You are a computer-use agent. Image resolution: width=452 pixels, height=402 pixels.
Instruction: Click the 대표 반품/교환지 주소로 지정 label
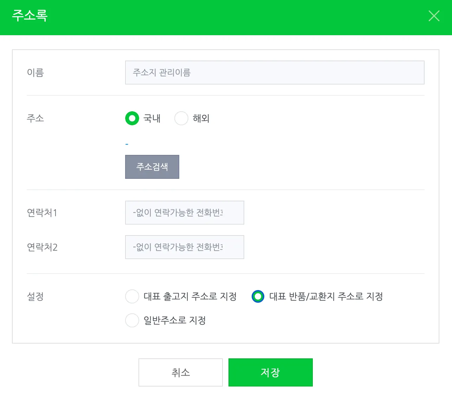pyautogui.click(x=326, y=296)
